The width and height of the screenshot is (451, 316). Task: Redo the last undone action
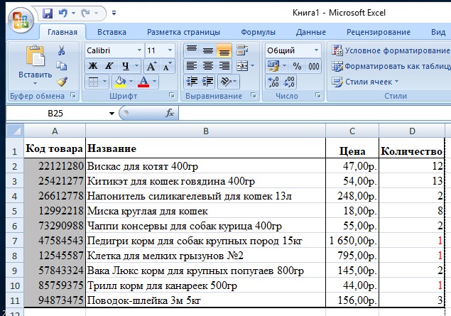pyautogui.click(x=85, y=13)
